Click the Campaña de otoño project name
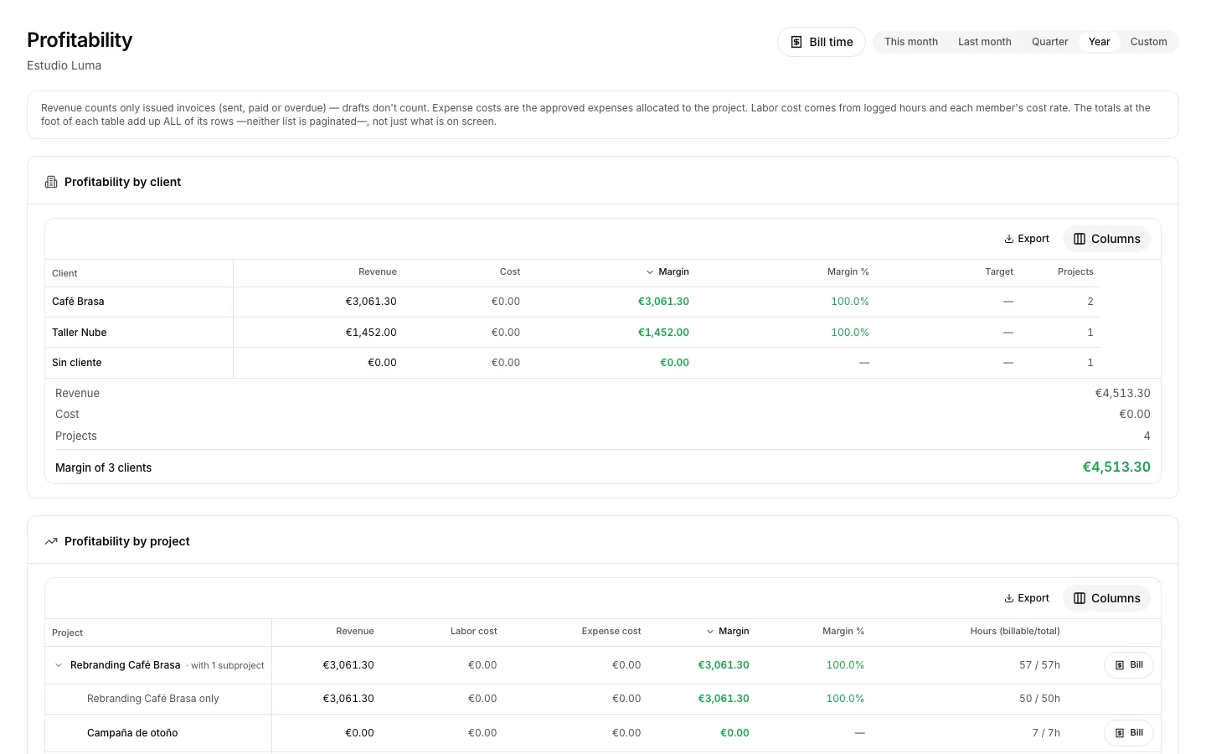This screenshot has height=754, width=1206. (132, 733)
